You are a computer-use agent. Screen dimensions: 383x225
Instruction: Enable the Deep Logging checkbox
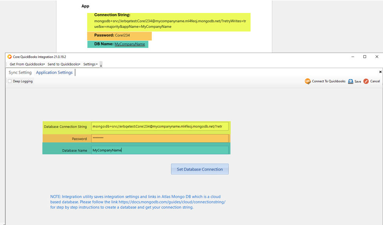pyautogui.click(x=10, y=81)
